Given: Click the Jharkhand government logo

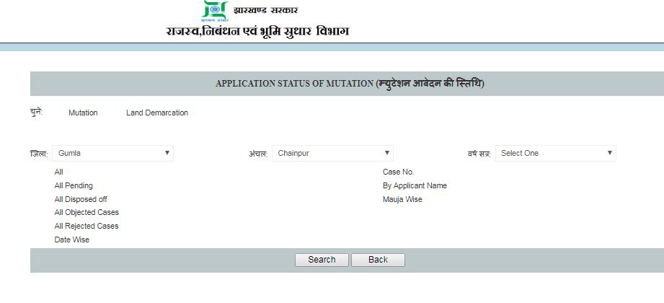Looking at the screenshot, I should coord(214,11).
